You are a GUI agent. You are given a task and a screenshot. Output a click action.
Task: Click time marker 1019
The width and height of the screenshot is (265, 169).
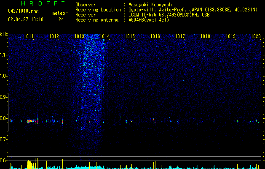pos(231,36)
